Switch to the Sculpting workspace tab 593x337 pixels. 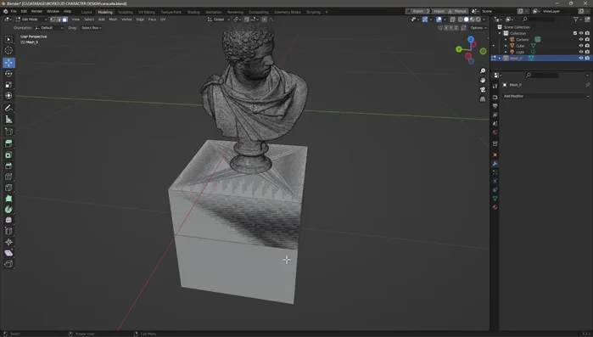pos(126,12)
